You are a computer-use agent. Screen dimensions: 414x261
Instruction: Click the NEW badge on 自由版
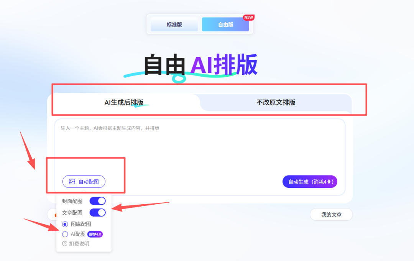248,17
